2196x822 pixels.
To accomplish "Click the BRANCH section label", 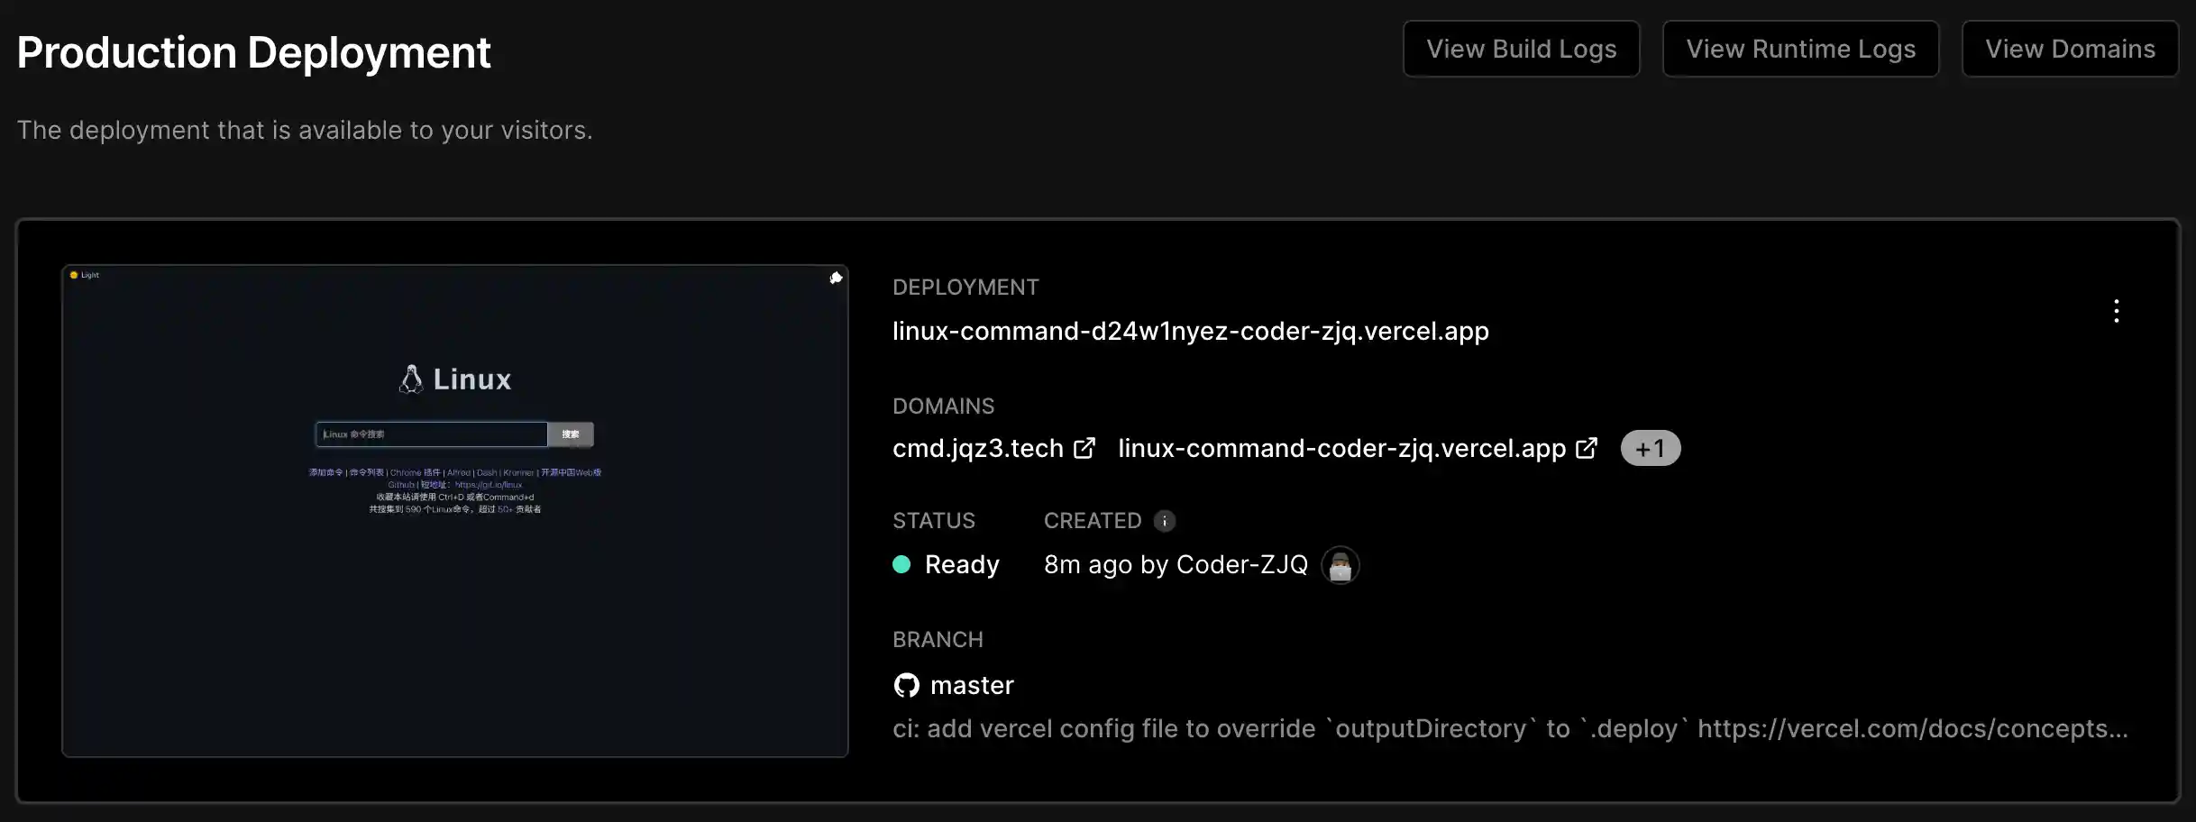I will pos(938,640).
